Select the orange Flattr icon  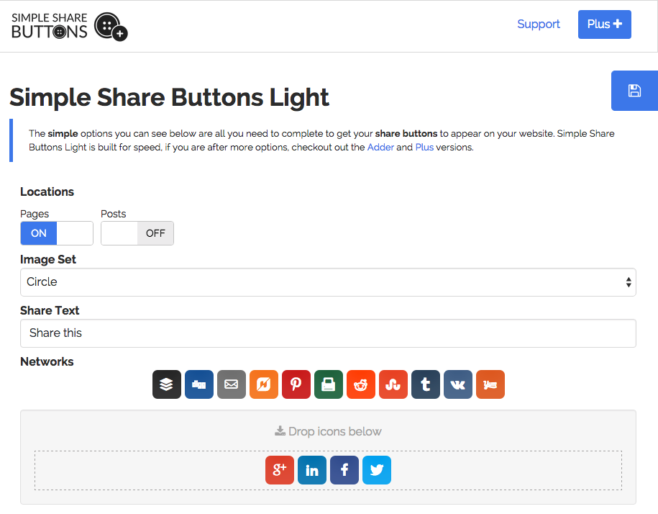coord(263,384)
